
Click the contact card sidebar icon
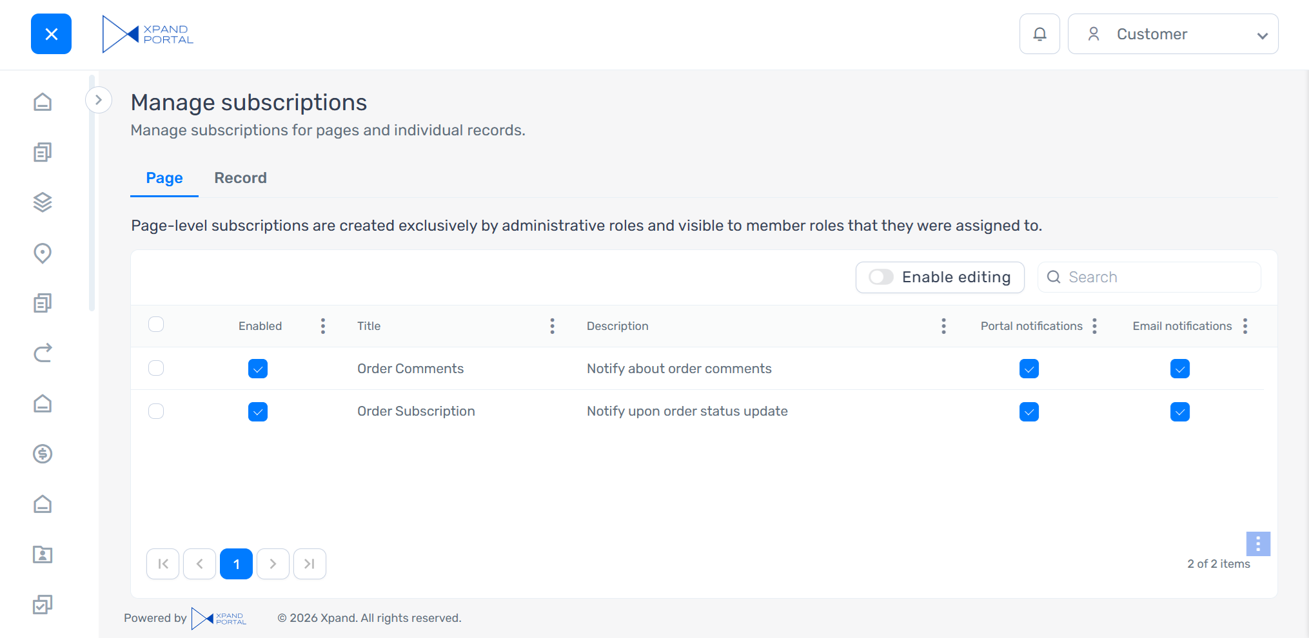(43, 554)
